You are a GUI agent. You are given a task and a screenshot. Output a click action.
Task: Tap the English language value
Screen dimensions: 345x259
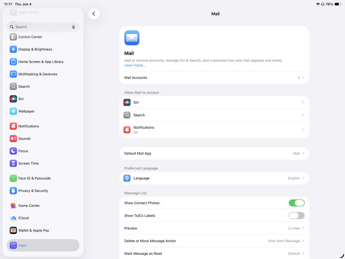(x=294, y=178)
